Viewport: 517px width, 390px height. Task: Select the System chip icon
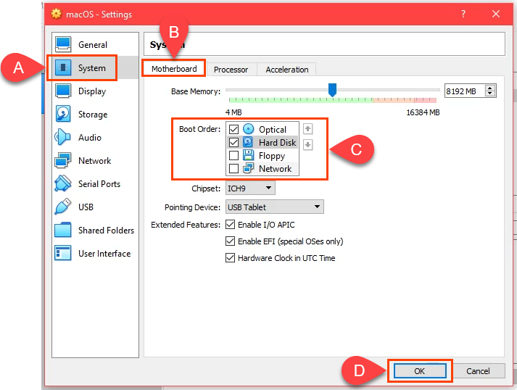pos(63,67)
